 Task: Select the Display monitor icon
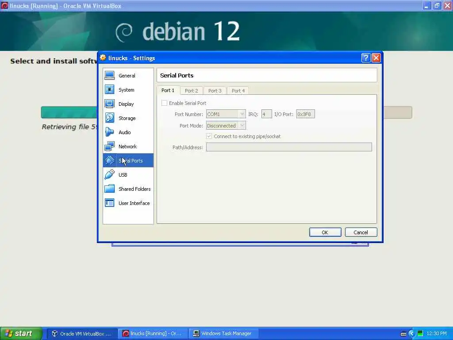pyautogui.click(x=110, y=104)
